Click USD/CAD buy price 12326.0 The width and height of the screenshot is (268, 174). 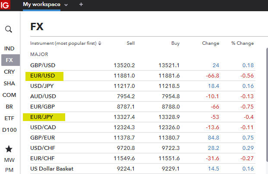[x=169, y=127]
